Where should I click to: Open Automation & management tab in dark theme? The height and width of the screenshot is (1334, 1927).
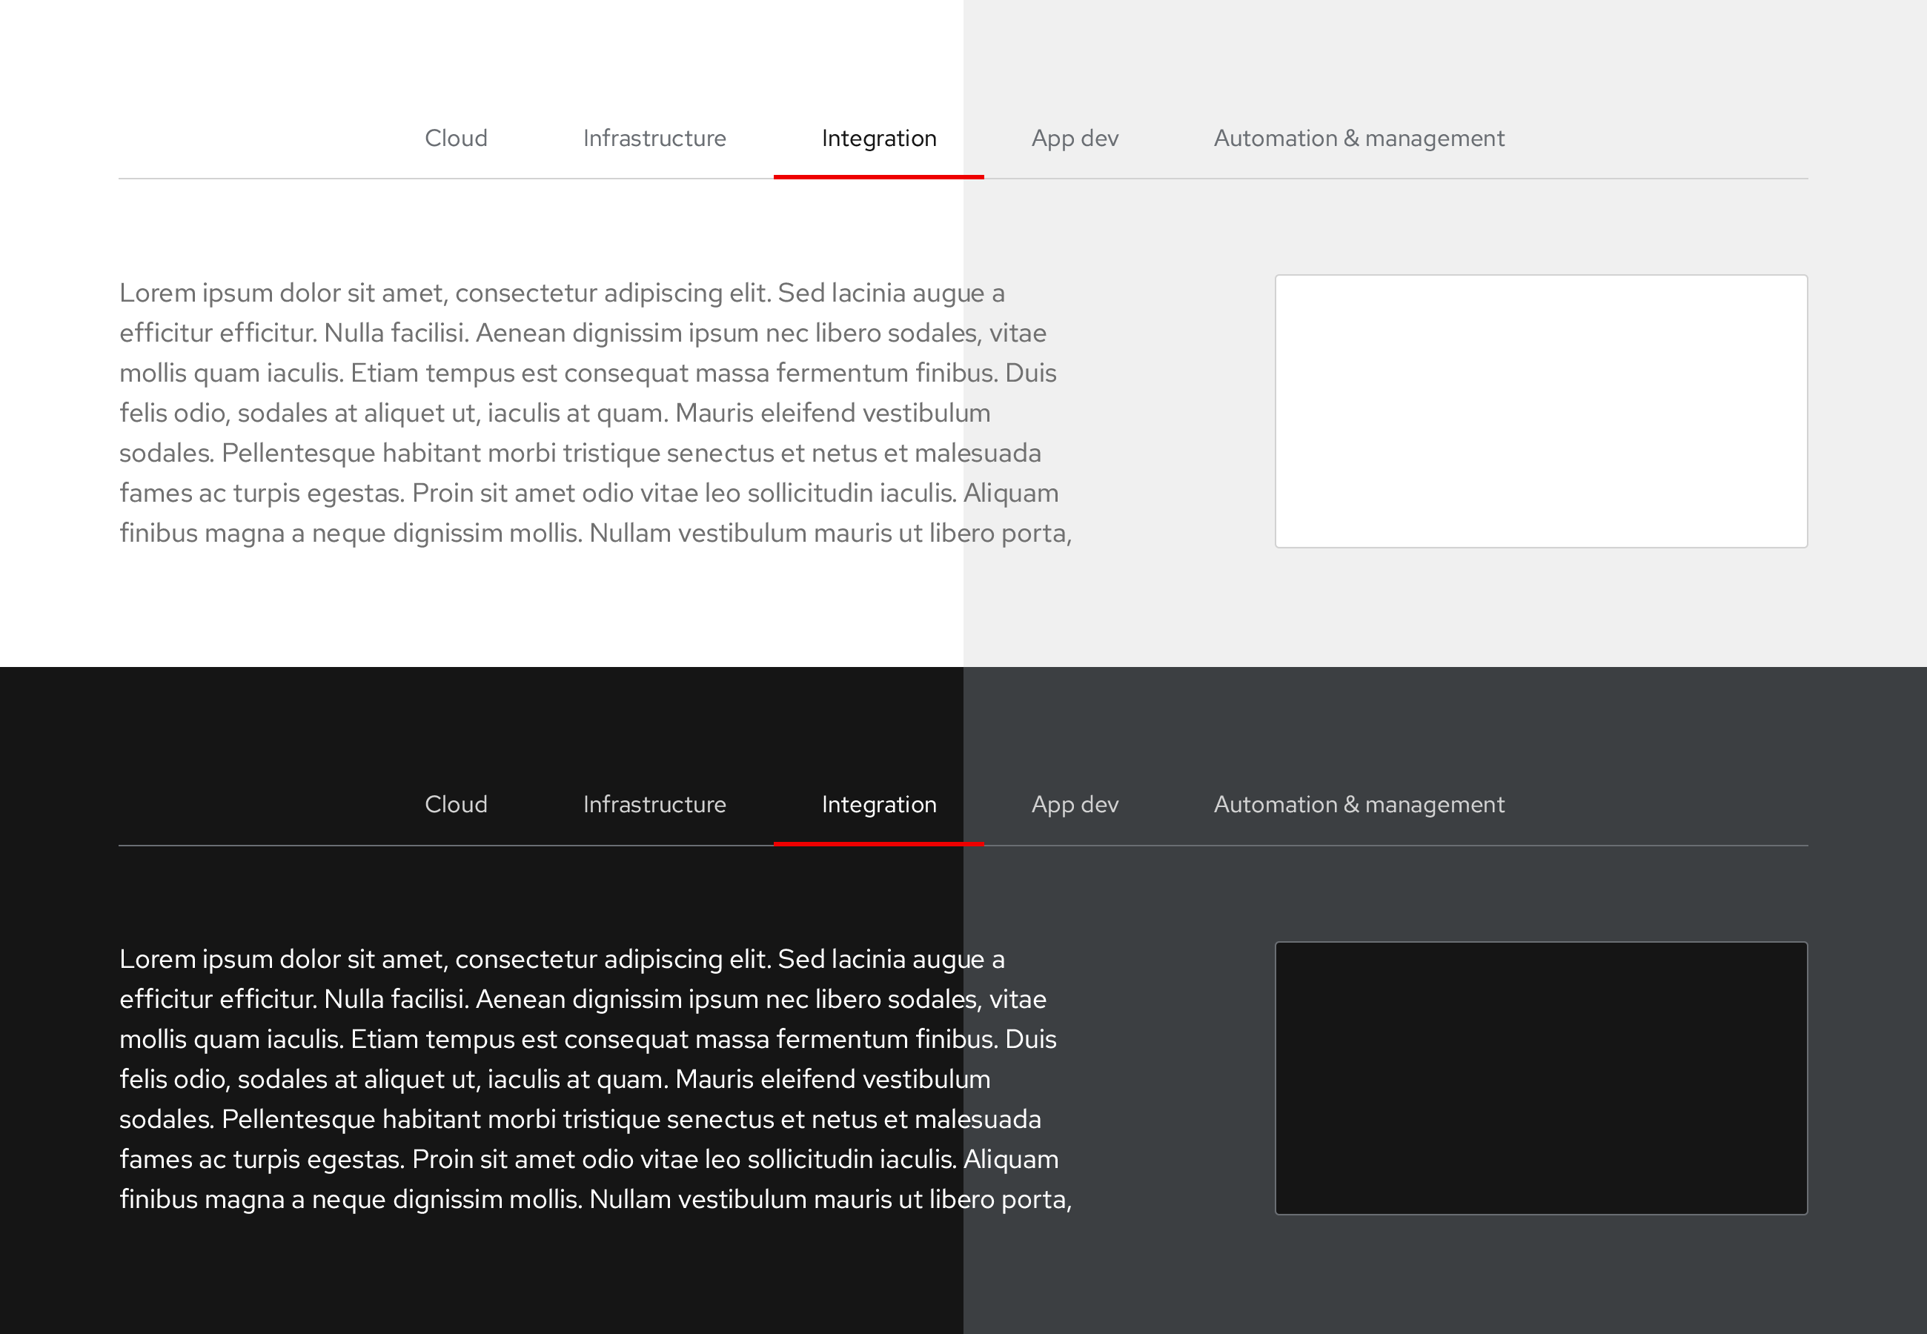[x=1359, y=804]
